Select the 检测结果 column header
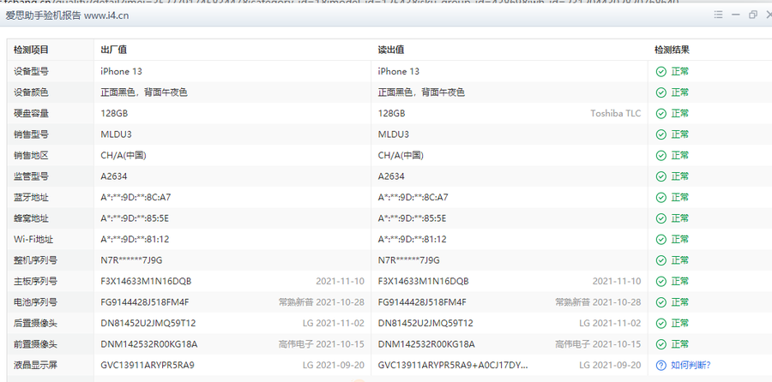The image size is (772, 382). (x=672, y=51)
